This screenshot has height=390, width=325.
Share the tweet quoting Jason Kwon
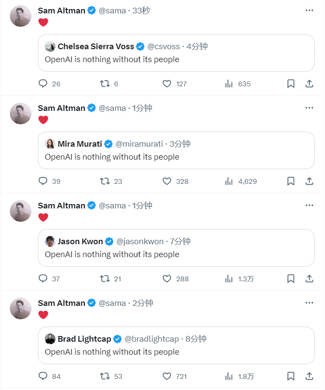coord(309,279)
